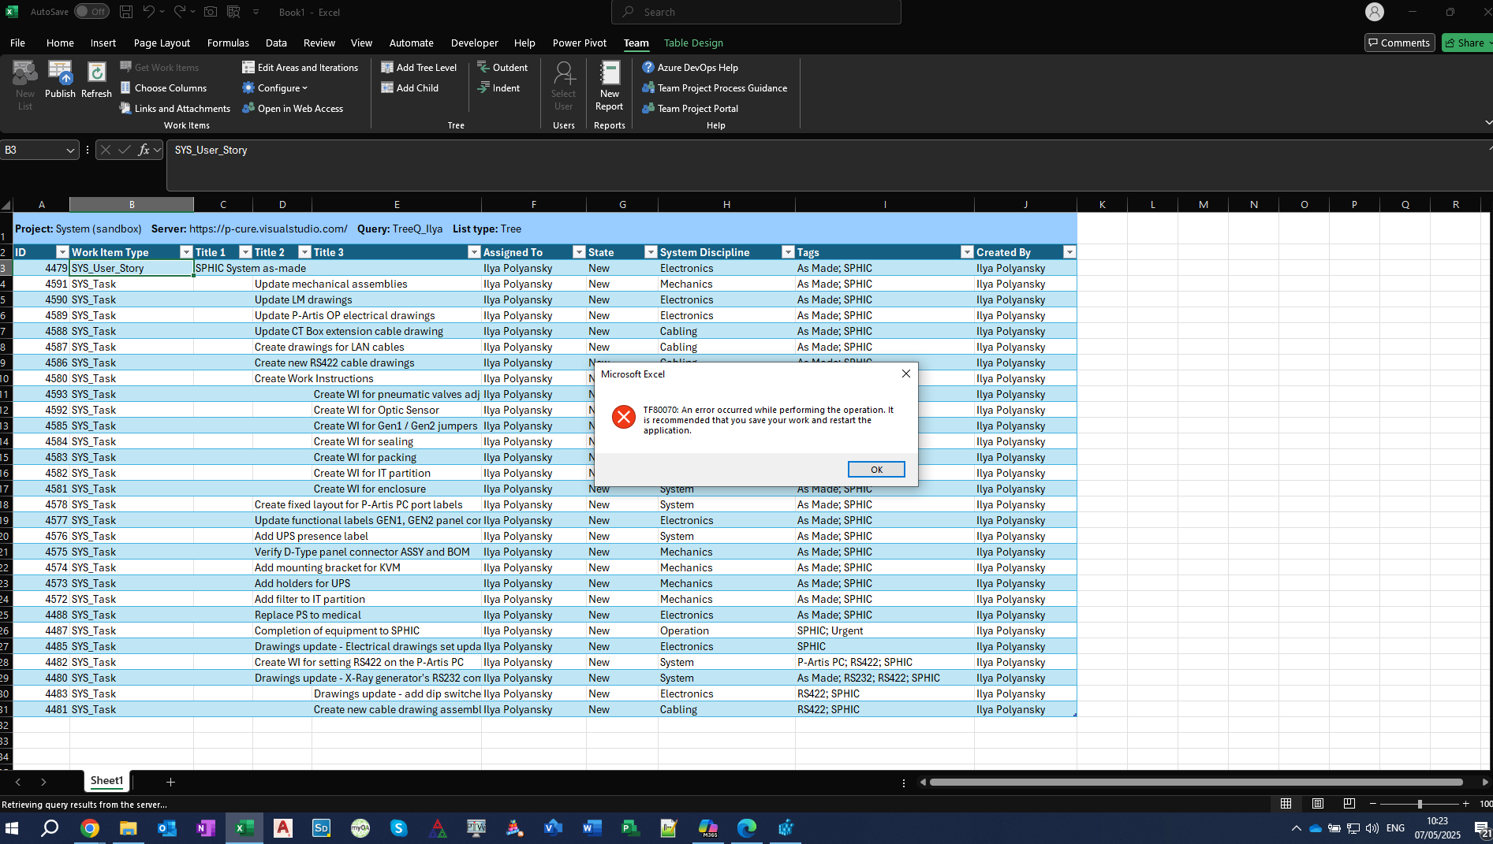Viewport: 1493px width, 844px height.
Task: Open Google Chrome from taskbar
Action: click(x=90, y=828)
